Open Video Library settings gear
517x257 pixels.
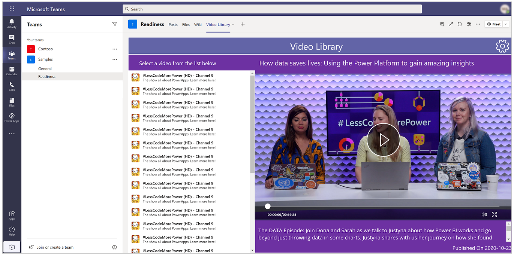pyautogui.click(x=502, y=46)
